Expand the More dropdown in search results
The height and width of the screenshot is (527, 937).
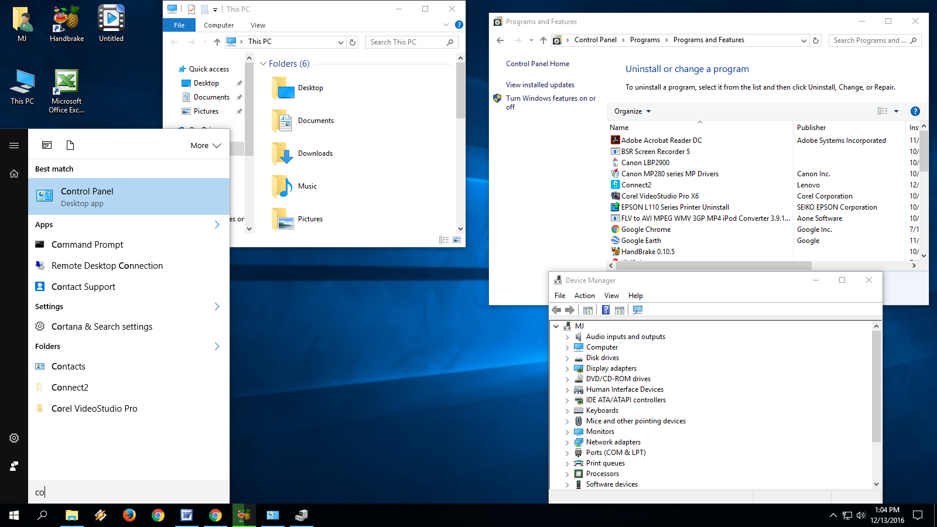pos(204,145)
